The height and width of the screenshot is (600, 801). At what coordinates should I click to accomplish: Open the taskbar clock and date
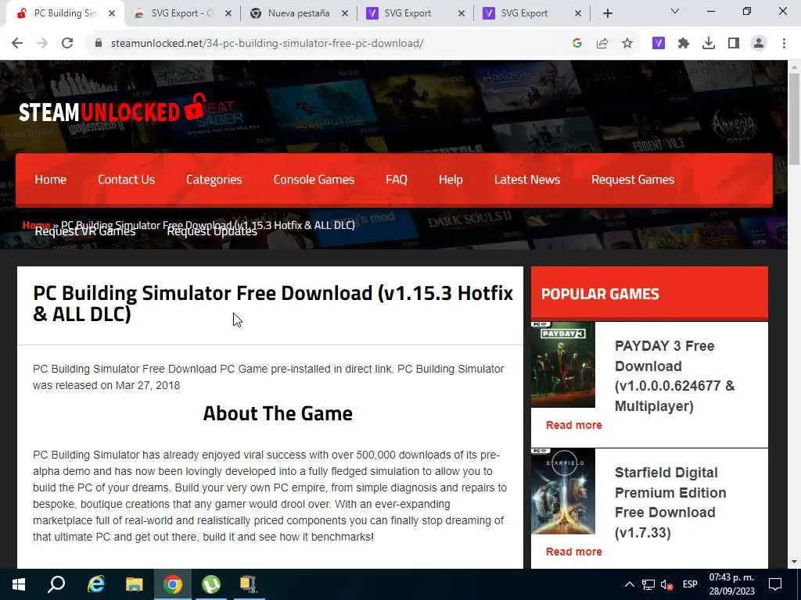[x=731, y=584]
